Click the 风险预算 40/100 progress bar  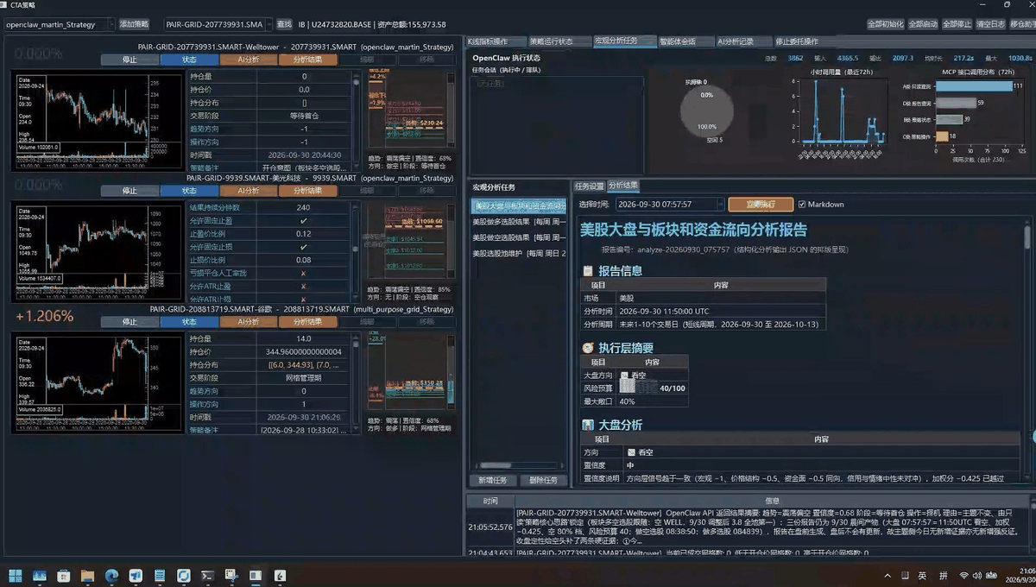[x=638, y=388]
